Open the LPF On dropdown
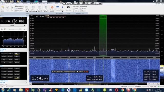Screen dimensions: 164x92 (33, 9)
